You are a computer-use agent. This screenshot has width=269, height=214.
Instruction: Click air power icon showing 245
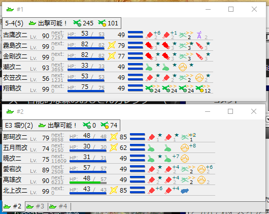click(77, 23)
